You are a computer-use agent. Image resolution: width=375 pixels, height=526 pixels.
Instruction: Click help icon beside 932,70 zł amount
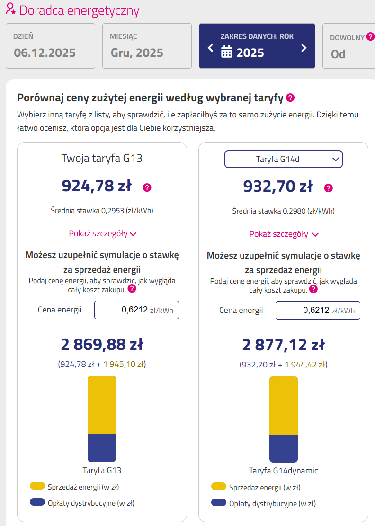point(329,188)
